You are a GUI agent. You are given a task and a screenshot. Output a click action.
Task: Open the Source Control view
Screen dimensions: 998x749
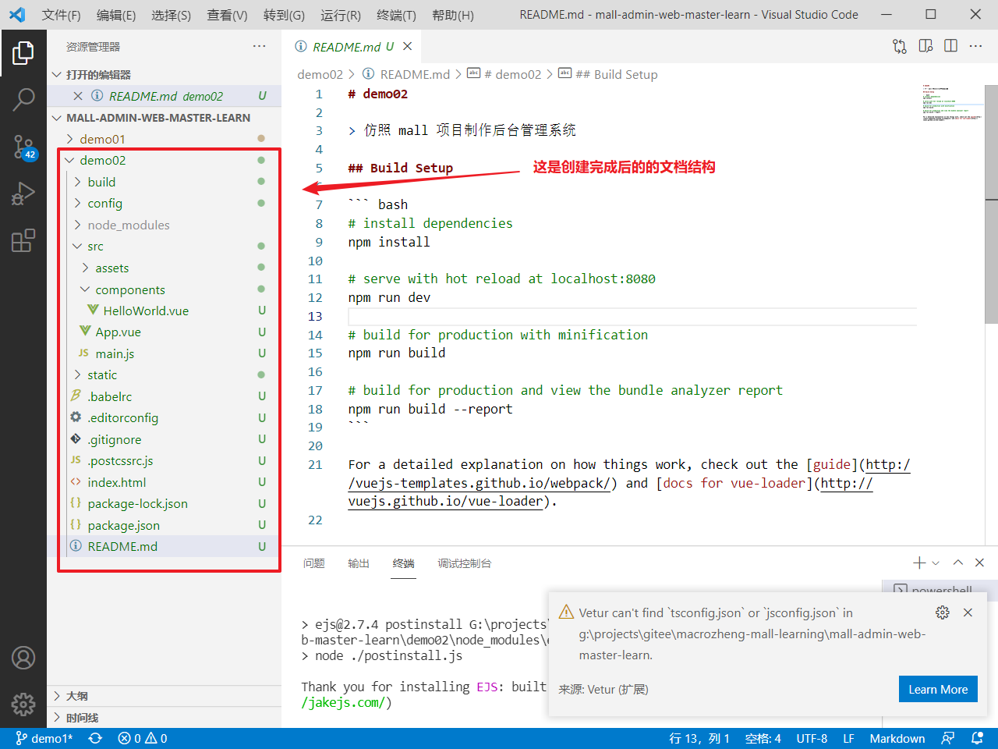[x=23, y=148]
